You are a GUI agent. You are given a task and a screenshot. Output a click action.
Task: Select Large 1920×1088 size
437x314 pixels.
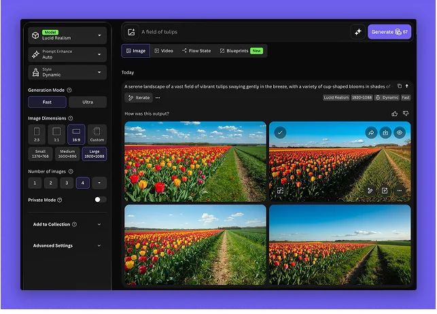(94, 154)
